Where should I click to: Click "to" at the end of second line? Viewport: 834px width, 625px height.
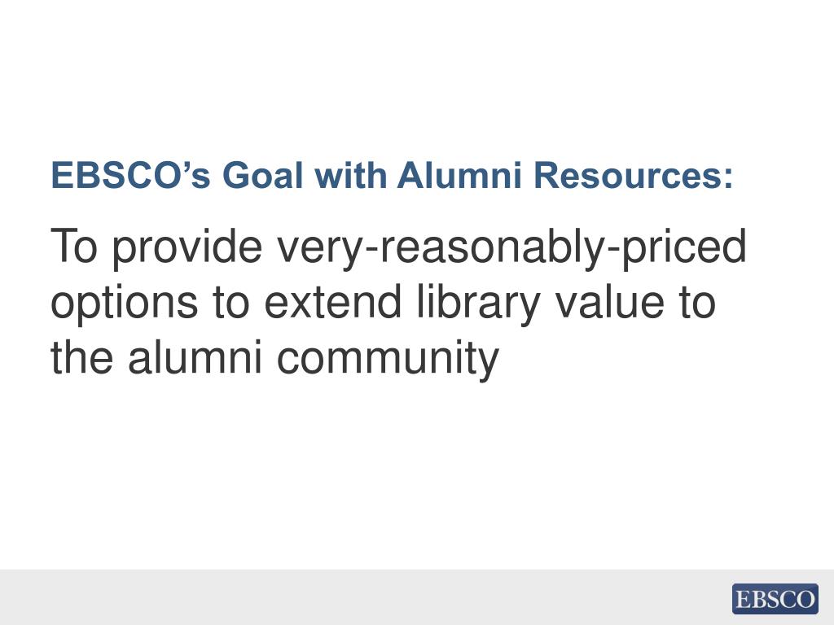(x=697, y=303)
